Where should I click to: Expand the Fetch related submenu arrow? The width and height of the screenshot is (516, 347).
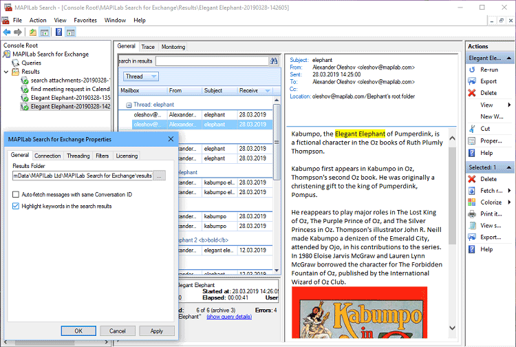[509, 191]
